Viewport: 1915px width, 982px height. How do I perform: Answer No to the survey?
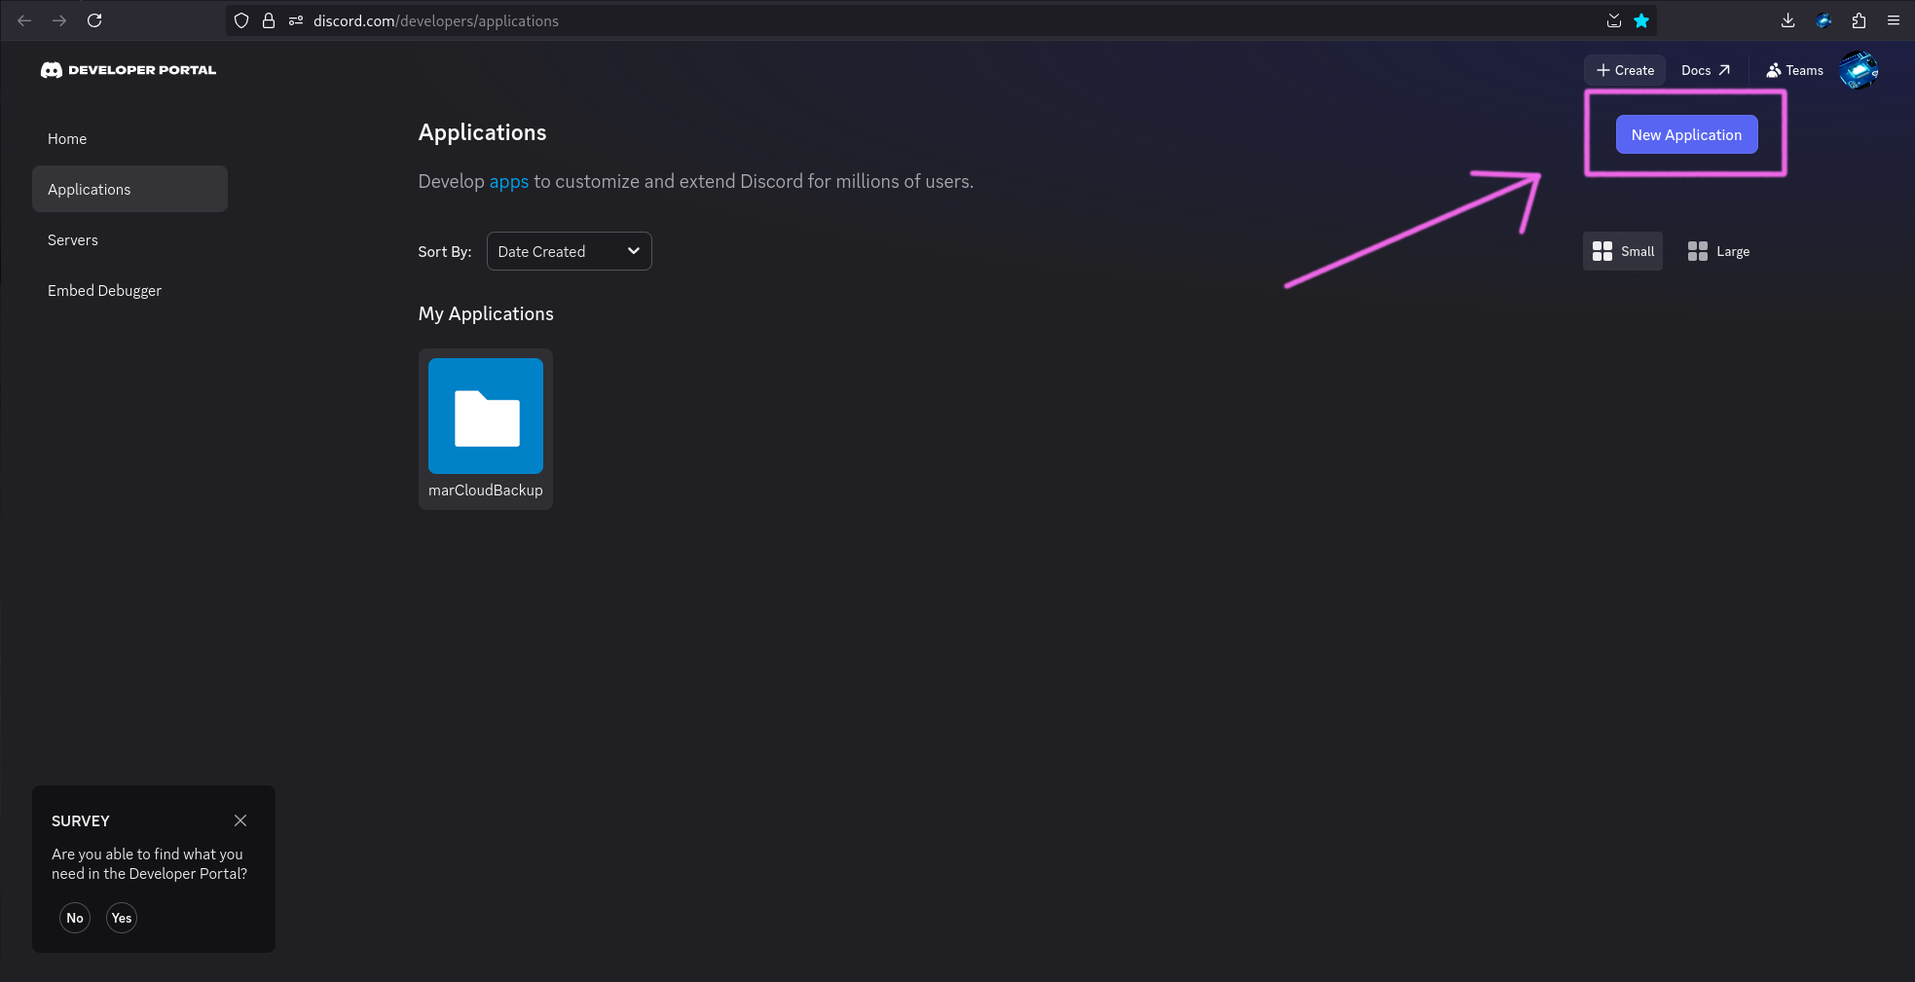coord(75,918)
